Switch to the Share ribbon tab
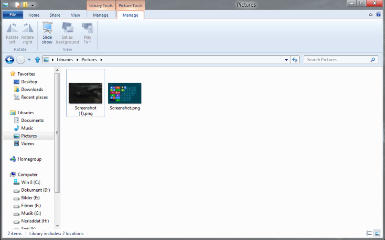Viewport: 385px width, 240px height. pyautogui.click(x=55, y=15)
